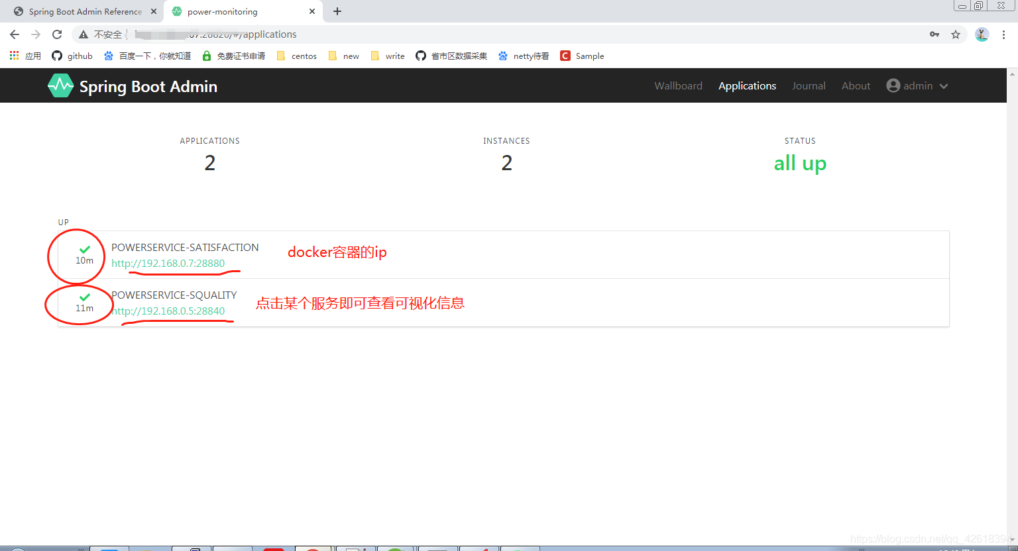Screen dimensions: 1018x551
Task: Close the Spring Boot Admin Reference tab
Action: 153,11
